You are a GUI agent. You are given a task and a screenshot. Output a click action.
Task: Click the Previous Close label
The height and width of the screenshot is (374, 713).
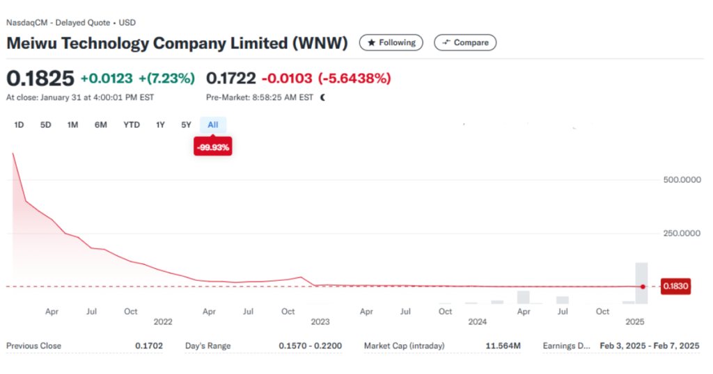pos(33,346)
